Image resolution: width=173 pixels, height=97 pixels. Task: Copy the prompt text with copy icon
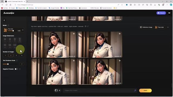(x=85, y=26)
